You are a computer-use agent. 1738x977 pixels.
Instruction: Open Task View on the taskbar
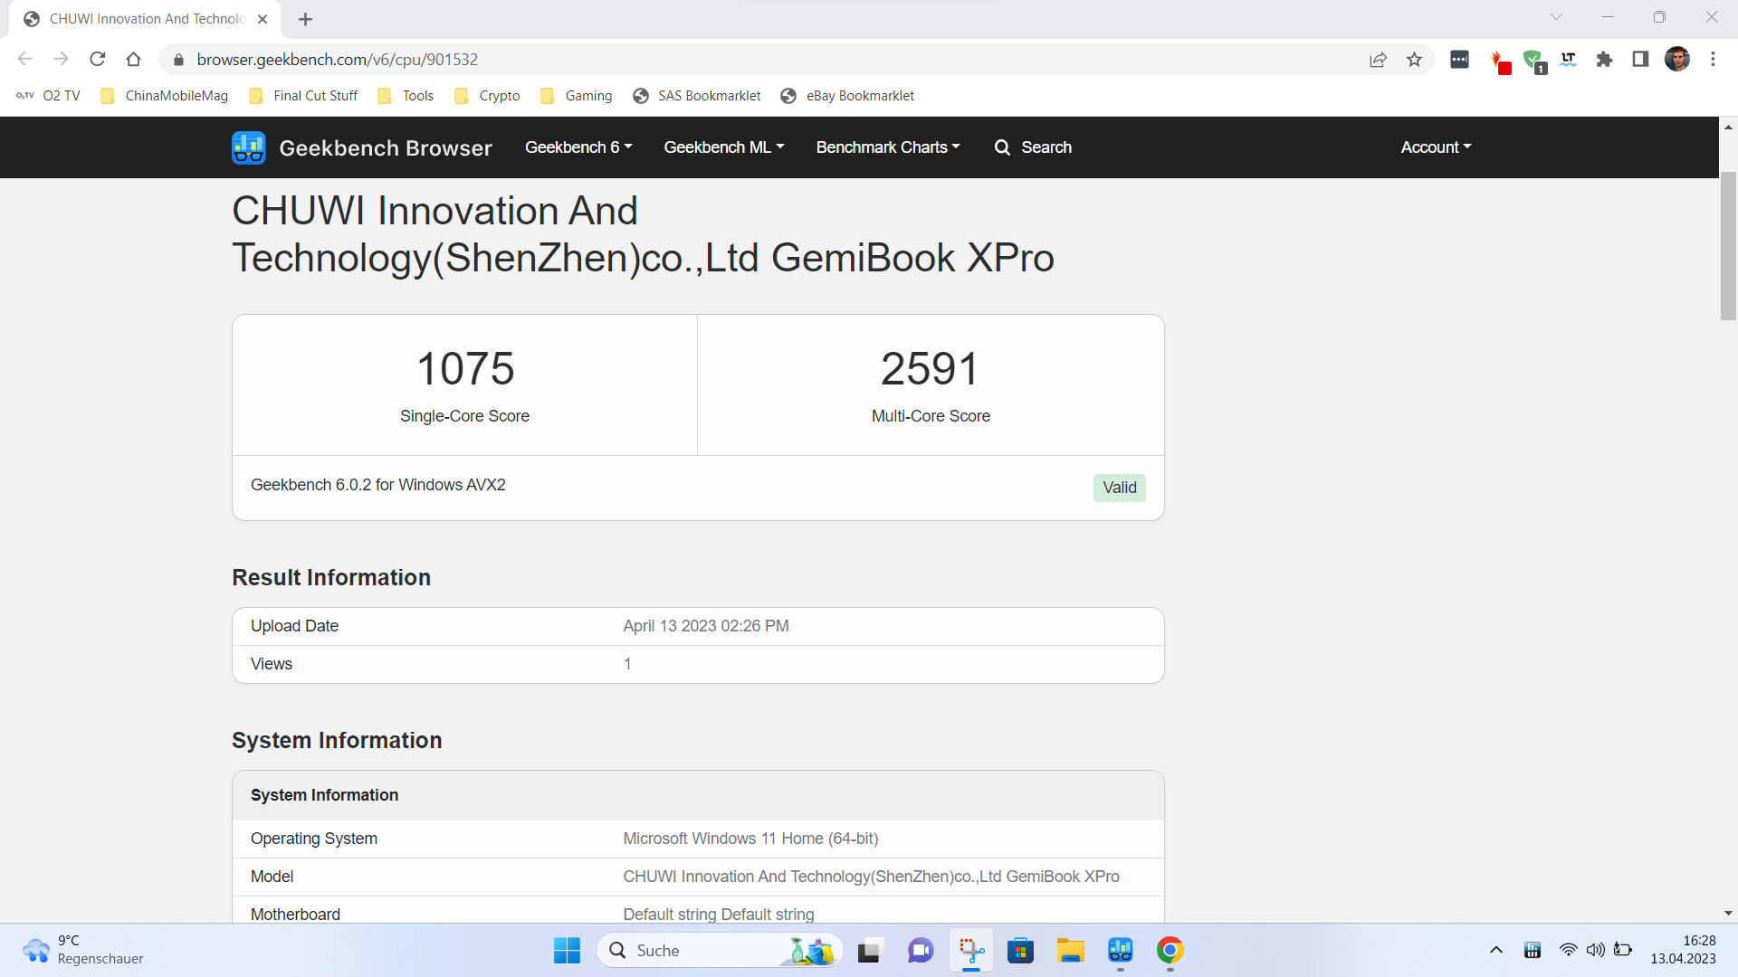pos(869,951)
